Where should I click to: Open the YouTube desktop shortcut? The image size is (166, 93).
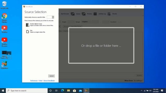click(4, 29)
